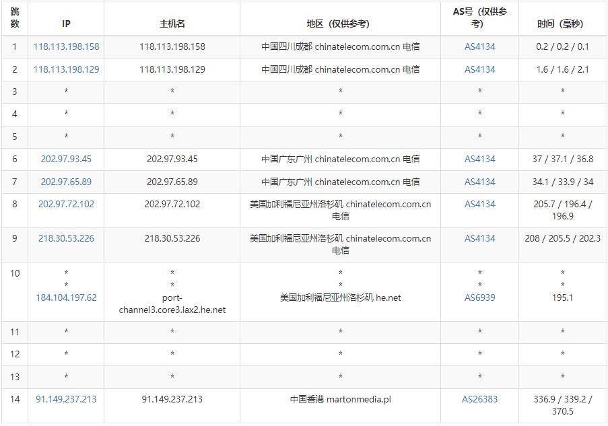Click region cell of hop 8 (洛杉矶 chinatelecom)

point(341,210)
